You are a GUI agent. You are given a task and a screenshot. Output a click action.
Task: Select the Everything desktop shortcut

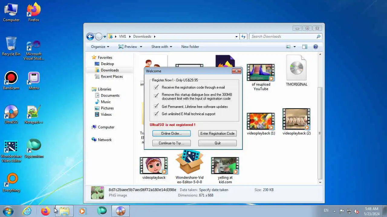(11, 183)
